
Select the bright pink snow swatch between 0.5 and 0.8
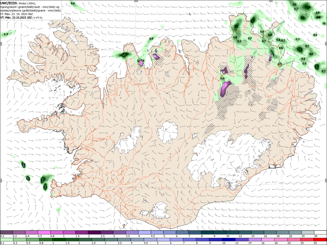click(44, 232)
